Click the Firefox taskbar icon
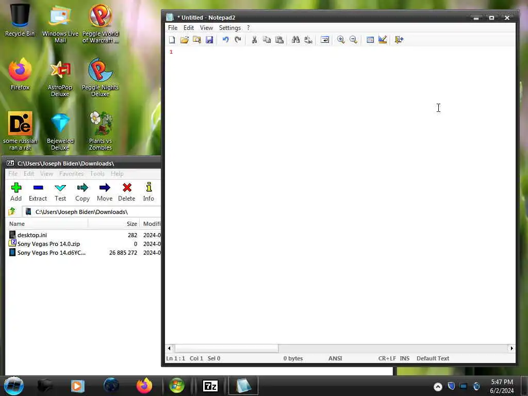This screenshot has height=396, width=528. [144, 386]
